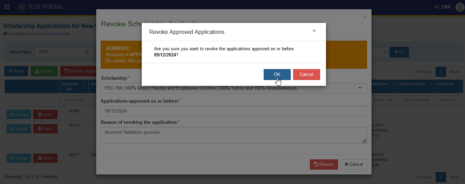Screen dimensions: 465x184
Task: Delete applicant 55377
Action: (x=45, y=158)
